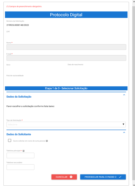Click the Dados da Solicitação heading
This screenshot has width=135, height=186.
click(19, 97)
